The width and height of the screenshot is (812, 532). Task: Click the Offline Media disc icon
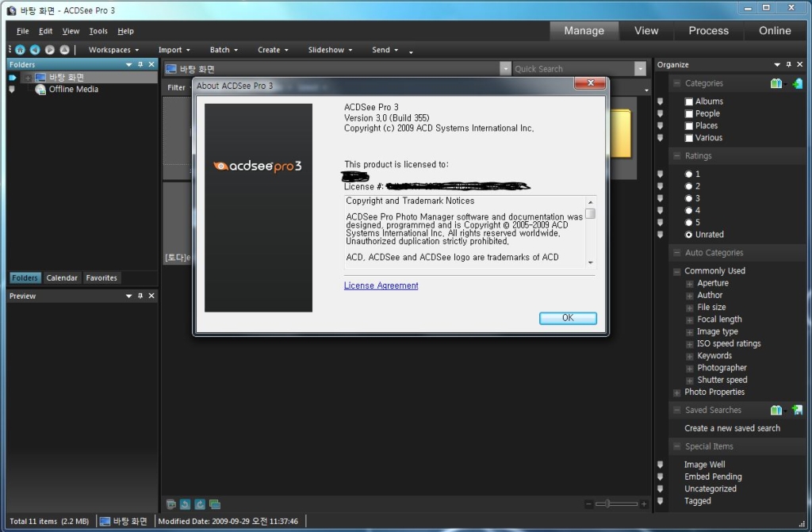(x=40, y=90)
